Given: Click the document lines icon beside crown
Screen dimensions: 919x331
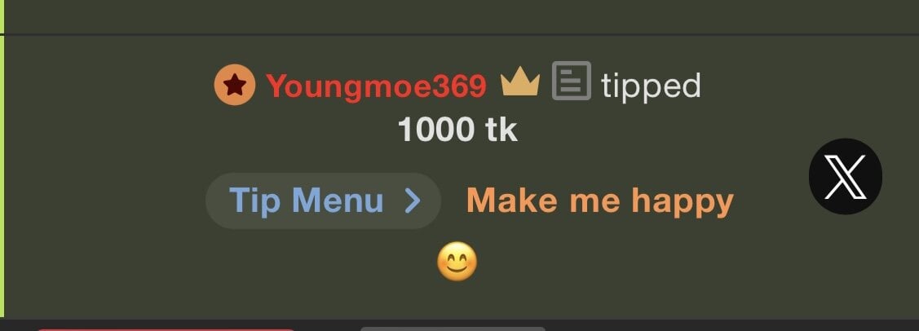Looking at the screenshot, I should point(572,81).
